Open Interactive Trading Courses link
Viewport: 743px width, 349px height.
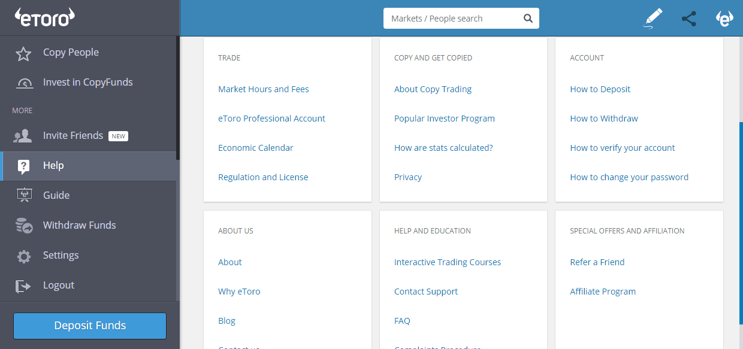tap(448, 262)
